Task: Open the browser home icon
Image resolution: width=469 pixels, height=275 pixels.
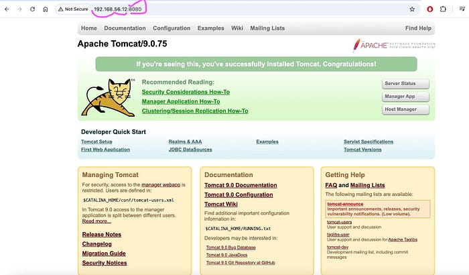Action: 45,9
